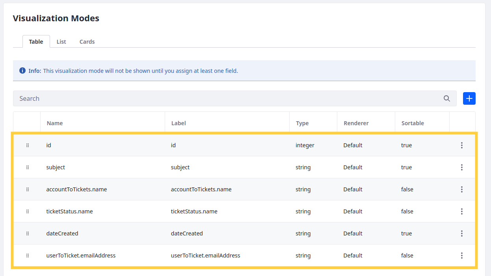Screen dimensions: 491x276
Task: Click Sortable "true" in id row
Action: (x=406, y=145)
